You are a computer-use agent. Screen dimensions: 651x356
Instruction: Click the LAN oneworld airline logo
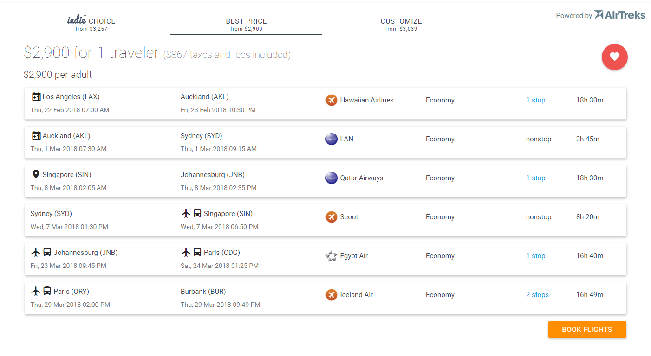point(331,139)
